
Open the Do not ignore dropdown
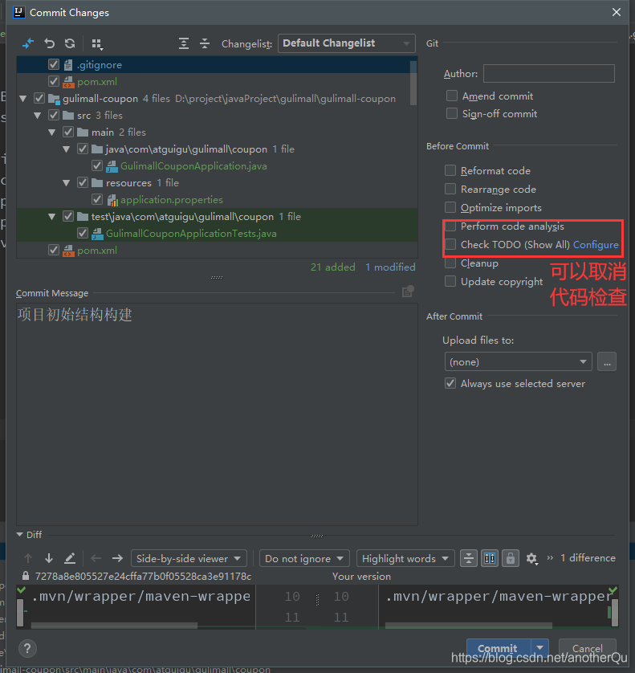coord(304,558)
